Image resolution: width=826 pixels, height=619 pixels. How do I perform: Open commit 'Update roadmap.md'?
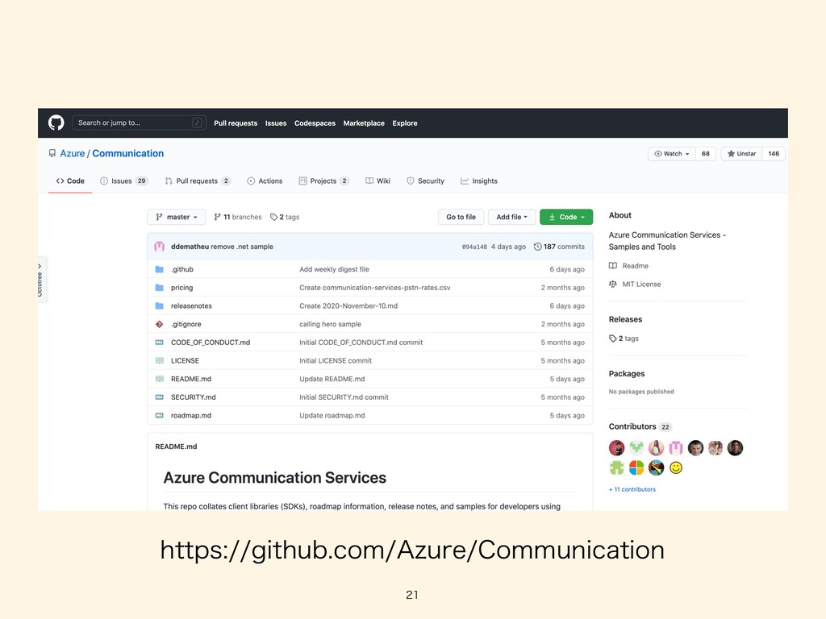click(332, 415)
